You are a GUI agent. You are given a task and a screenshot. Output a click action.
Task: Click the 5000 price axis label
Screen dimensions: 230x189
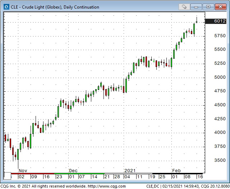point(220,77)
